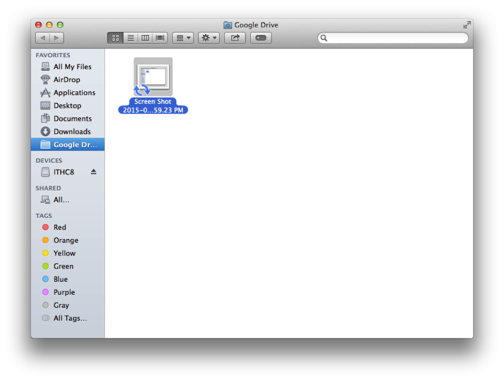Go back with the back arrow
This screenshot has width=504, height=381.
42,38
